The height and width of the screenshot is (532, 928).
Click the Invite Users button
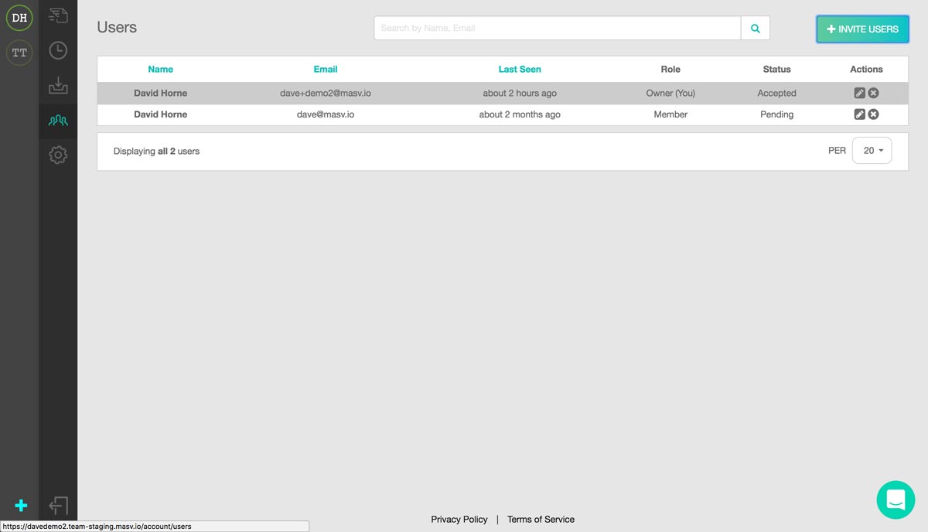tap(862, 29)
